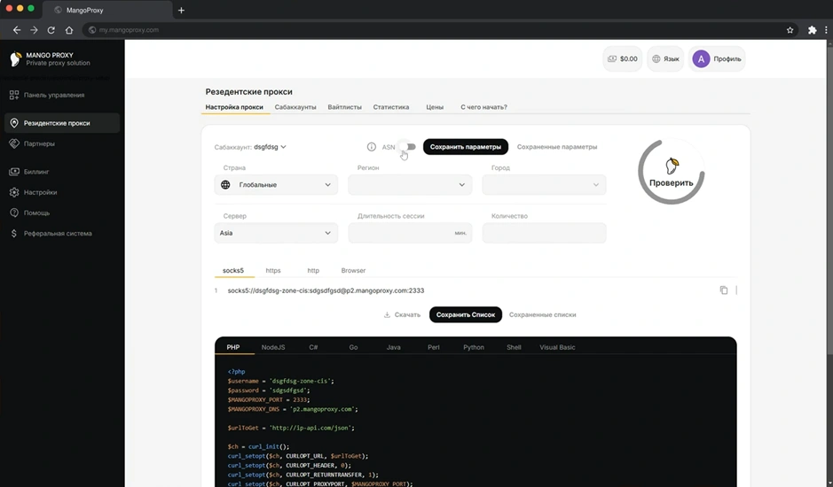833x487 pixels.
Task: Show PHP code example
Action: [x=233, y=347]
